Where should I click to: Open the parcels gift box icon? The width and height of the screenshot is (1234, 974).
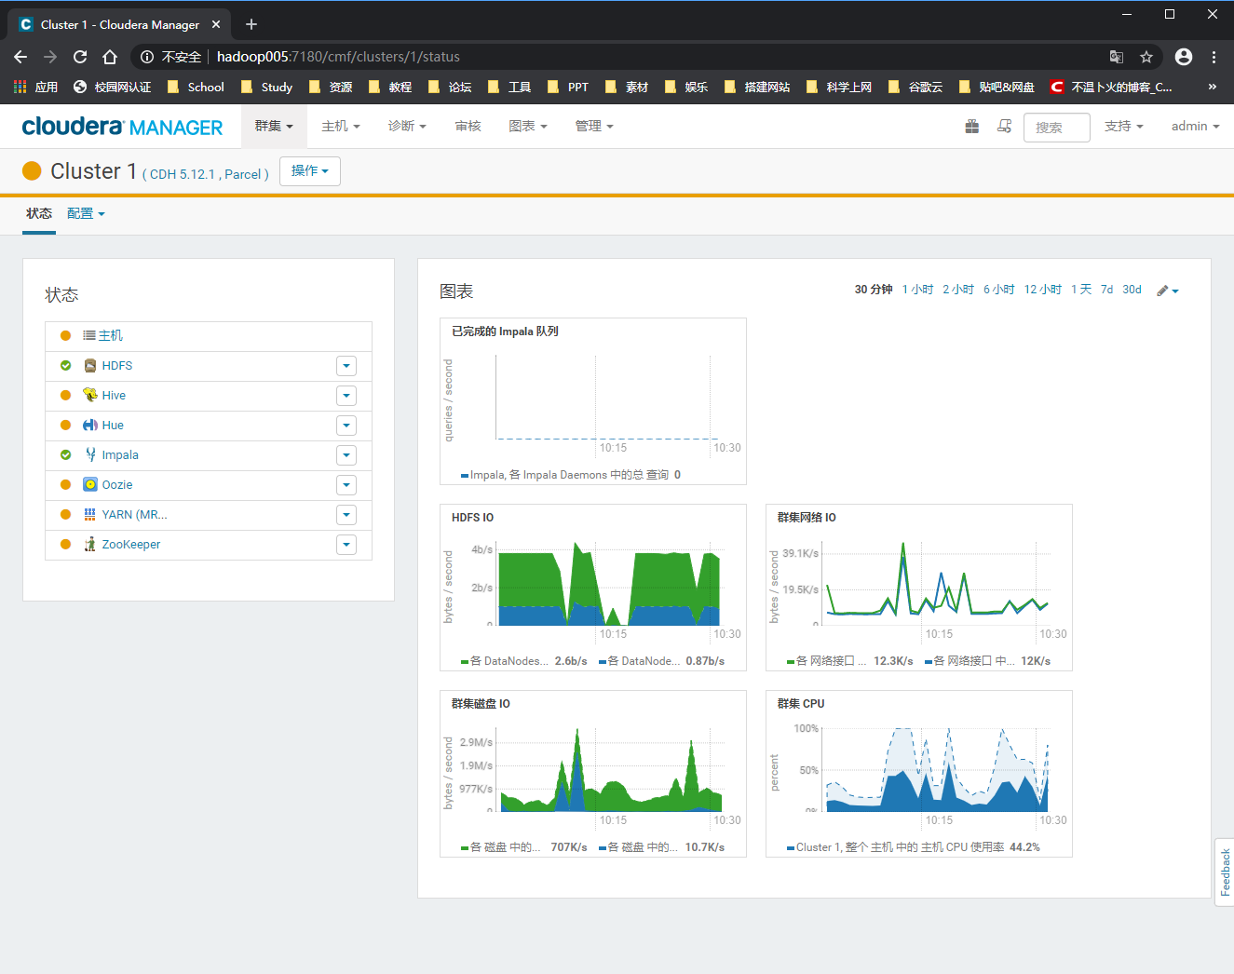click(x=971, y=126)
